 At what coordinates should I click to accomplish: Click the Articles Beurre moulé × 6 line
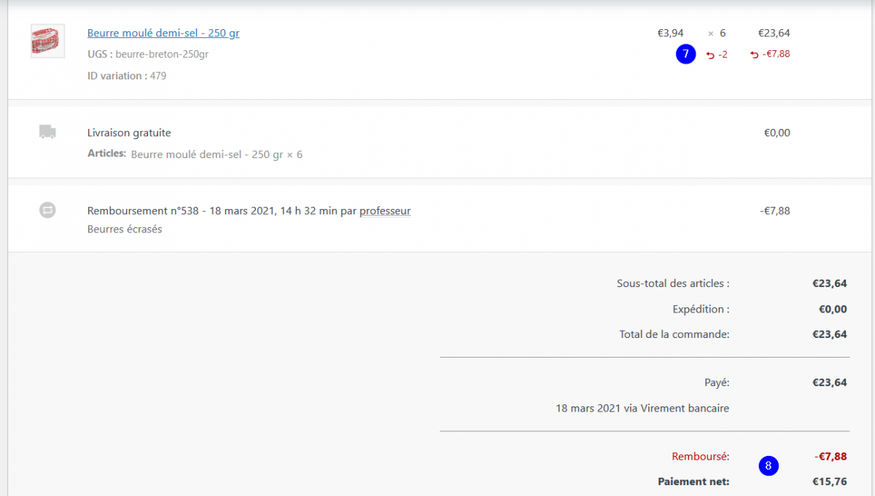(x=195, y=154)
